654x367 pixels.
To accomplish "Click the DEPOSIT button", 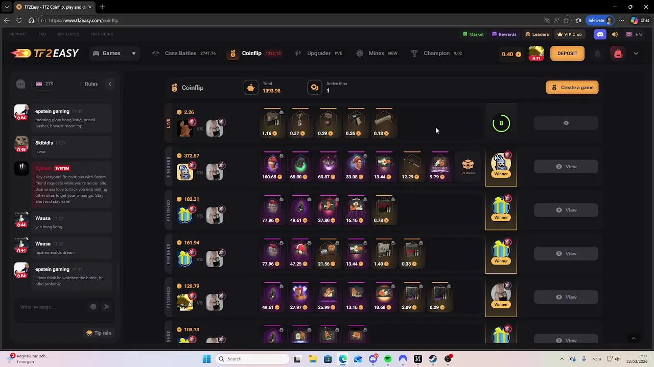I will click(x=567, y=54).
